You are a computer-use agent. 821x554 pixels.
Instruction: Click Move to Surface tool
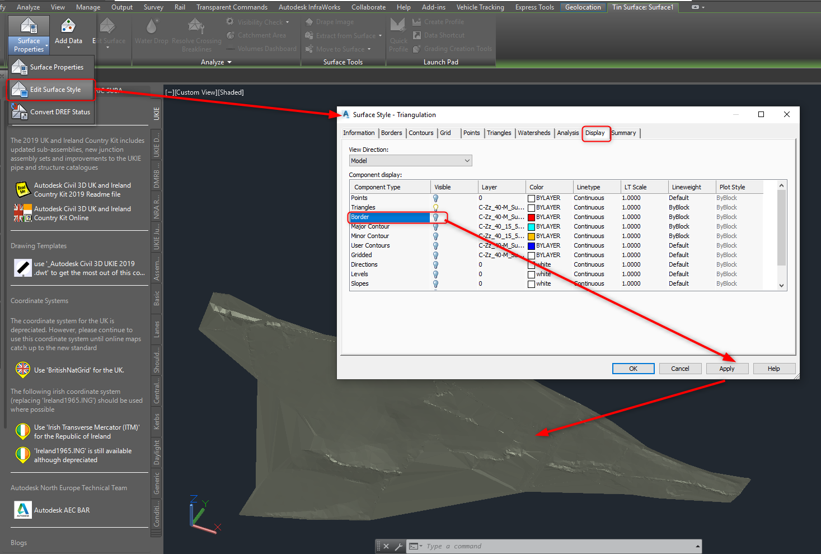(337, 49)
